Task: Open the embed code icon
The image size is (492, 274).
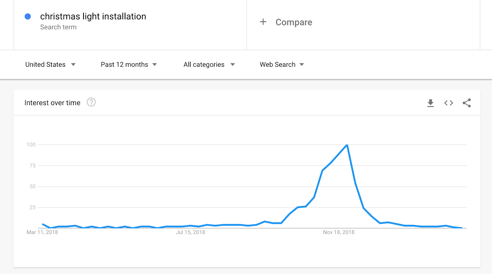Action: 449,103
